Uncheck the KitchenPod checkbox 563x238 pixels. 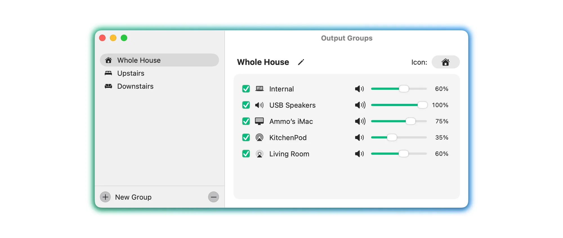246,138
